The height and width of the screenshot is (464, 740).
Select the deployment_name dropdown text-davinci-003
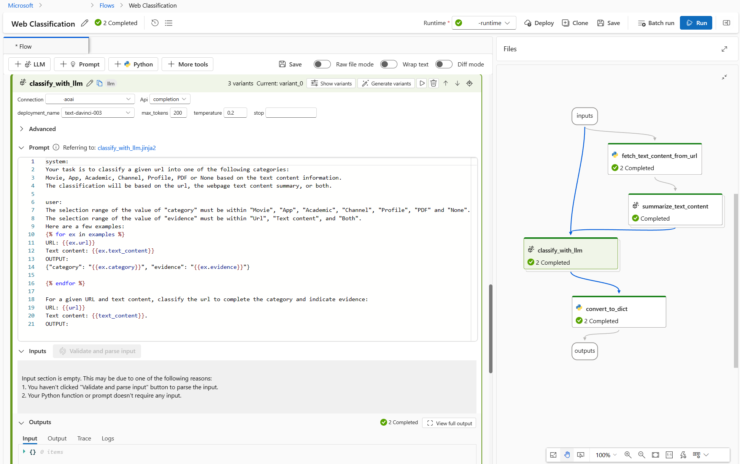97,113
